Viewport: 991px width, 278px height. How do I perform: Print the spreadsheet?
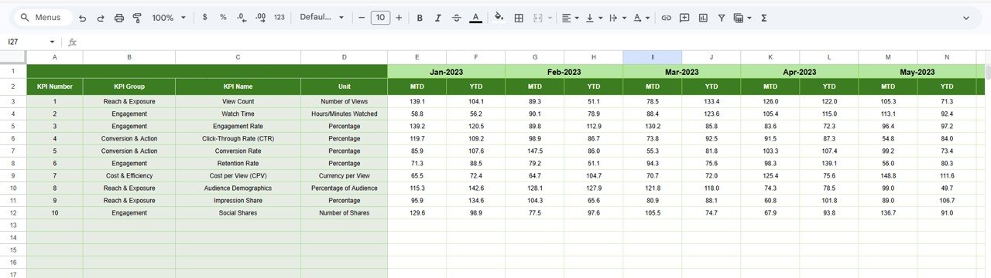(x=119, y=17)
